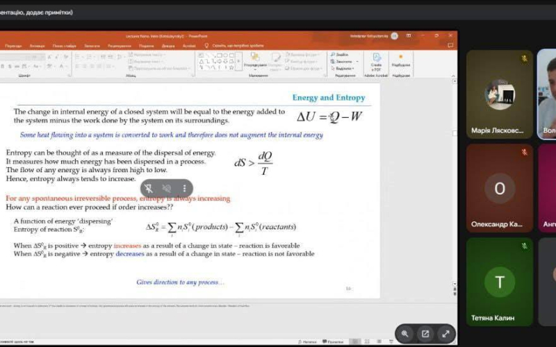Click the Замінити button
Screen dimensions: 556x347
(341, 62)
